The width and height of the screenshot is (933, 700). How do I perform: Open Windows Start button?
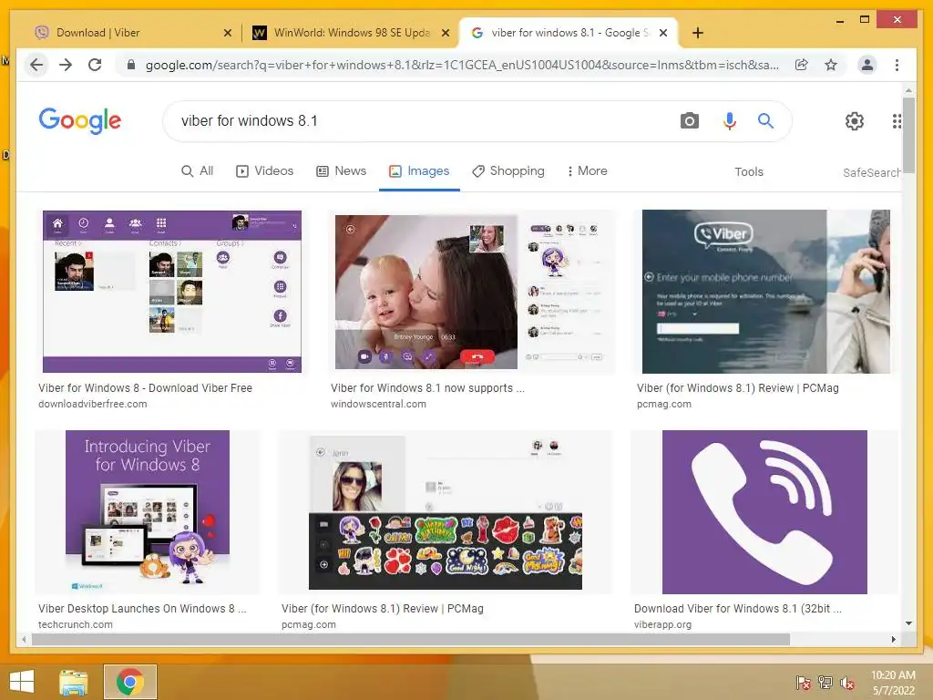tap(22, 682)
